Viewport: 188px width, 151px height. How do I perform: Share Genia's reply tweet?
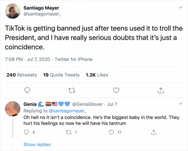click(x=154, y=132)
